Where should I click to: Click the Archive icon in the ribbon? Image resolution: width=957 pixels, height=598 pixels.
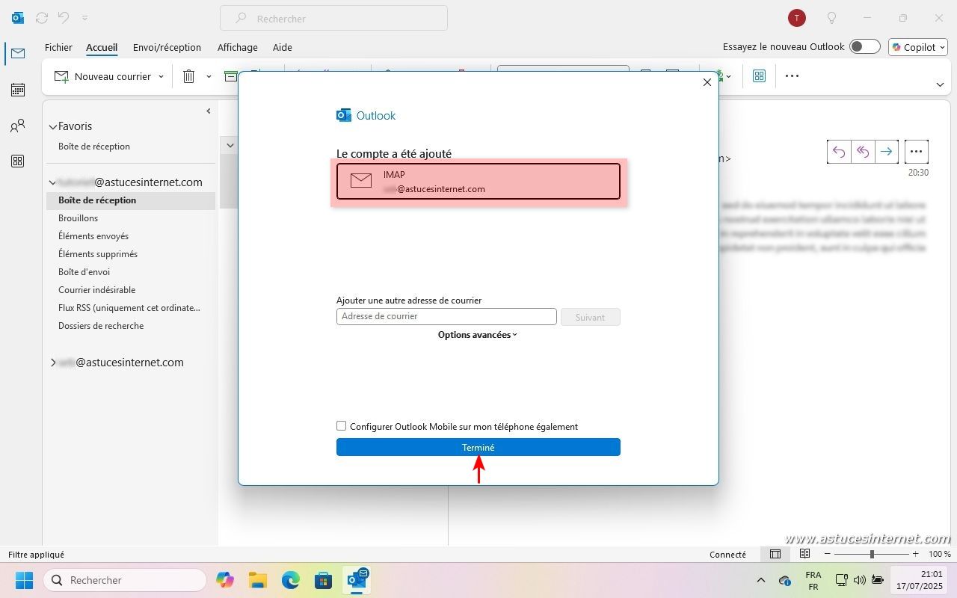point(231,76)
